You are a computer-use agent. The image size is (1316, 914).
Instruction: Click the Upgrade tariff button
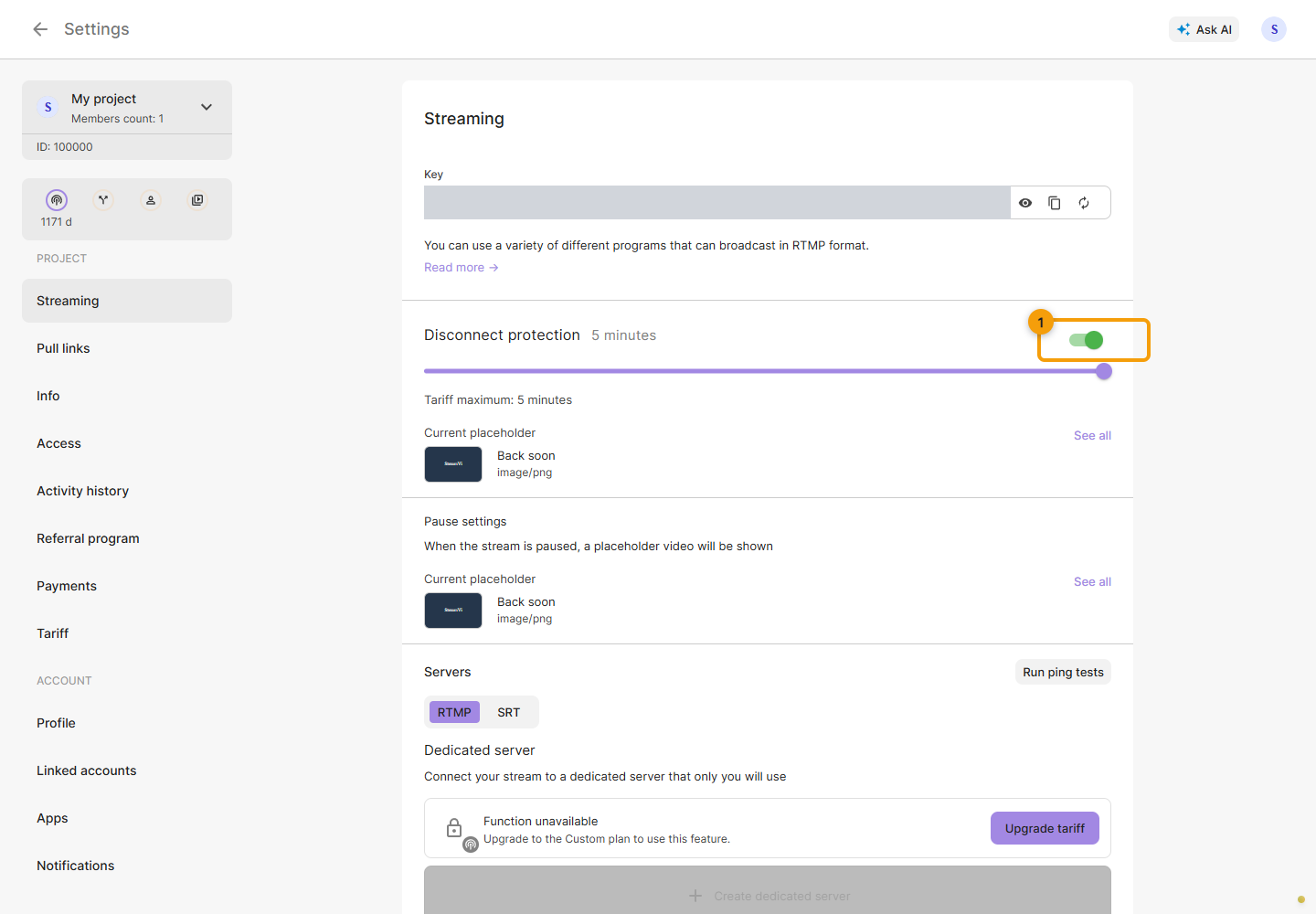point(1045,828)
